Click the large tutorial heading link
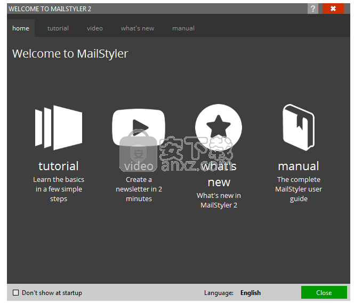Screen dimensions: 354x303 tap(59, 166)
